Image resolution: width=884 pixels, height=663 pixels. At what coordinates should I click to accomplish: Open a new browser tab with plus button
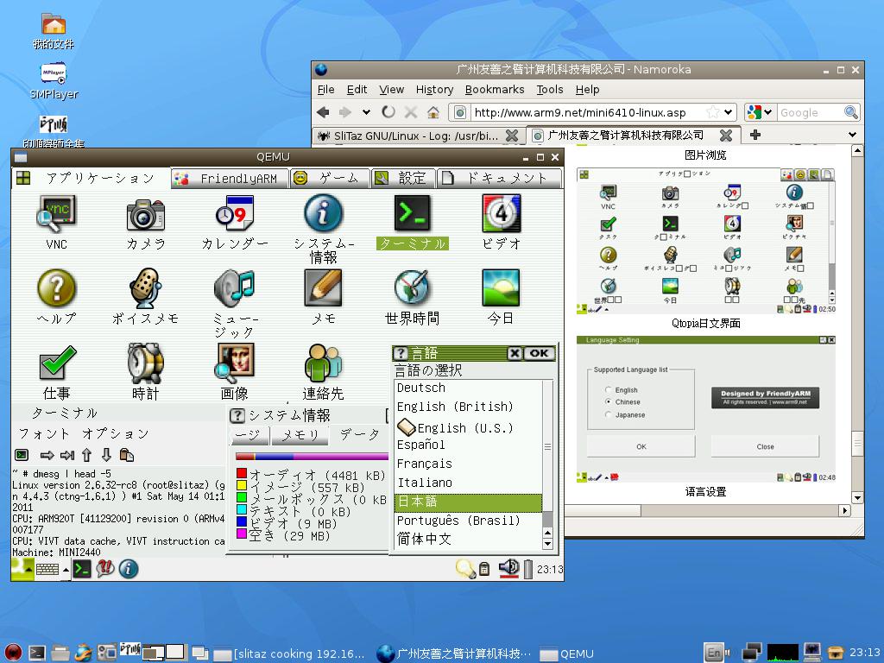coord(755,135)
